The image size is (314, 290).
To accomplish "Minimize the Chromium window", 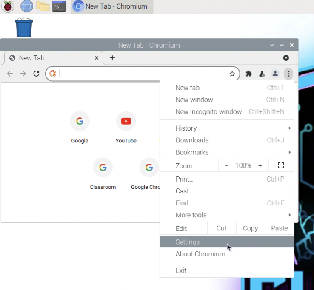I will click(272, 45).
